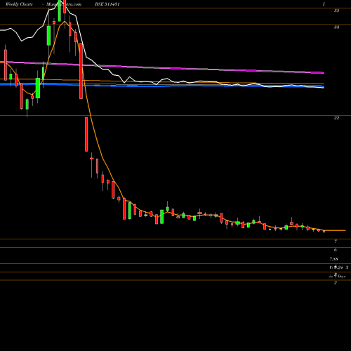Screen dimensions: 351x351
Task: Click the 7.88 price value label
Action: (x=334, y=259)
